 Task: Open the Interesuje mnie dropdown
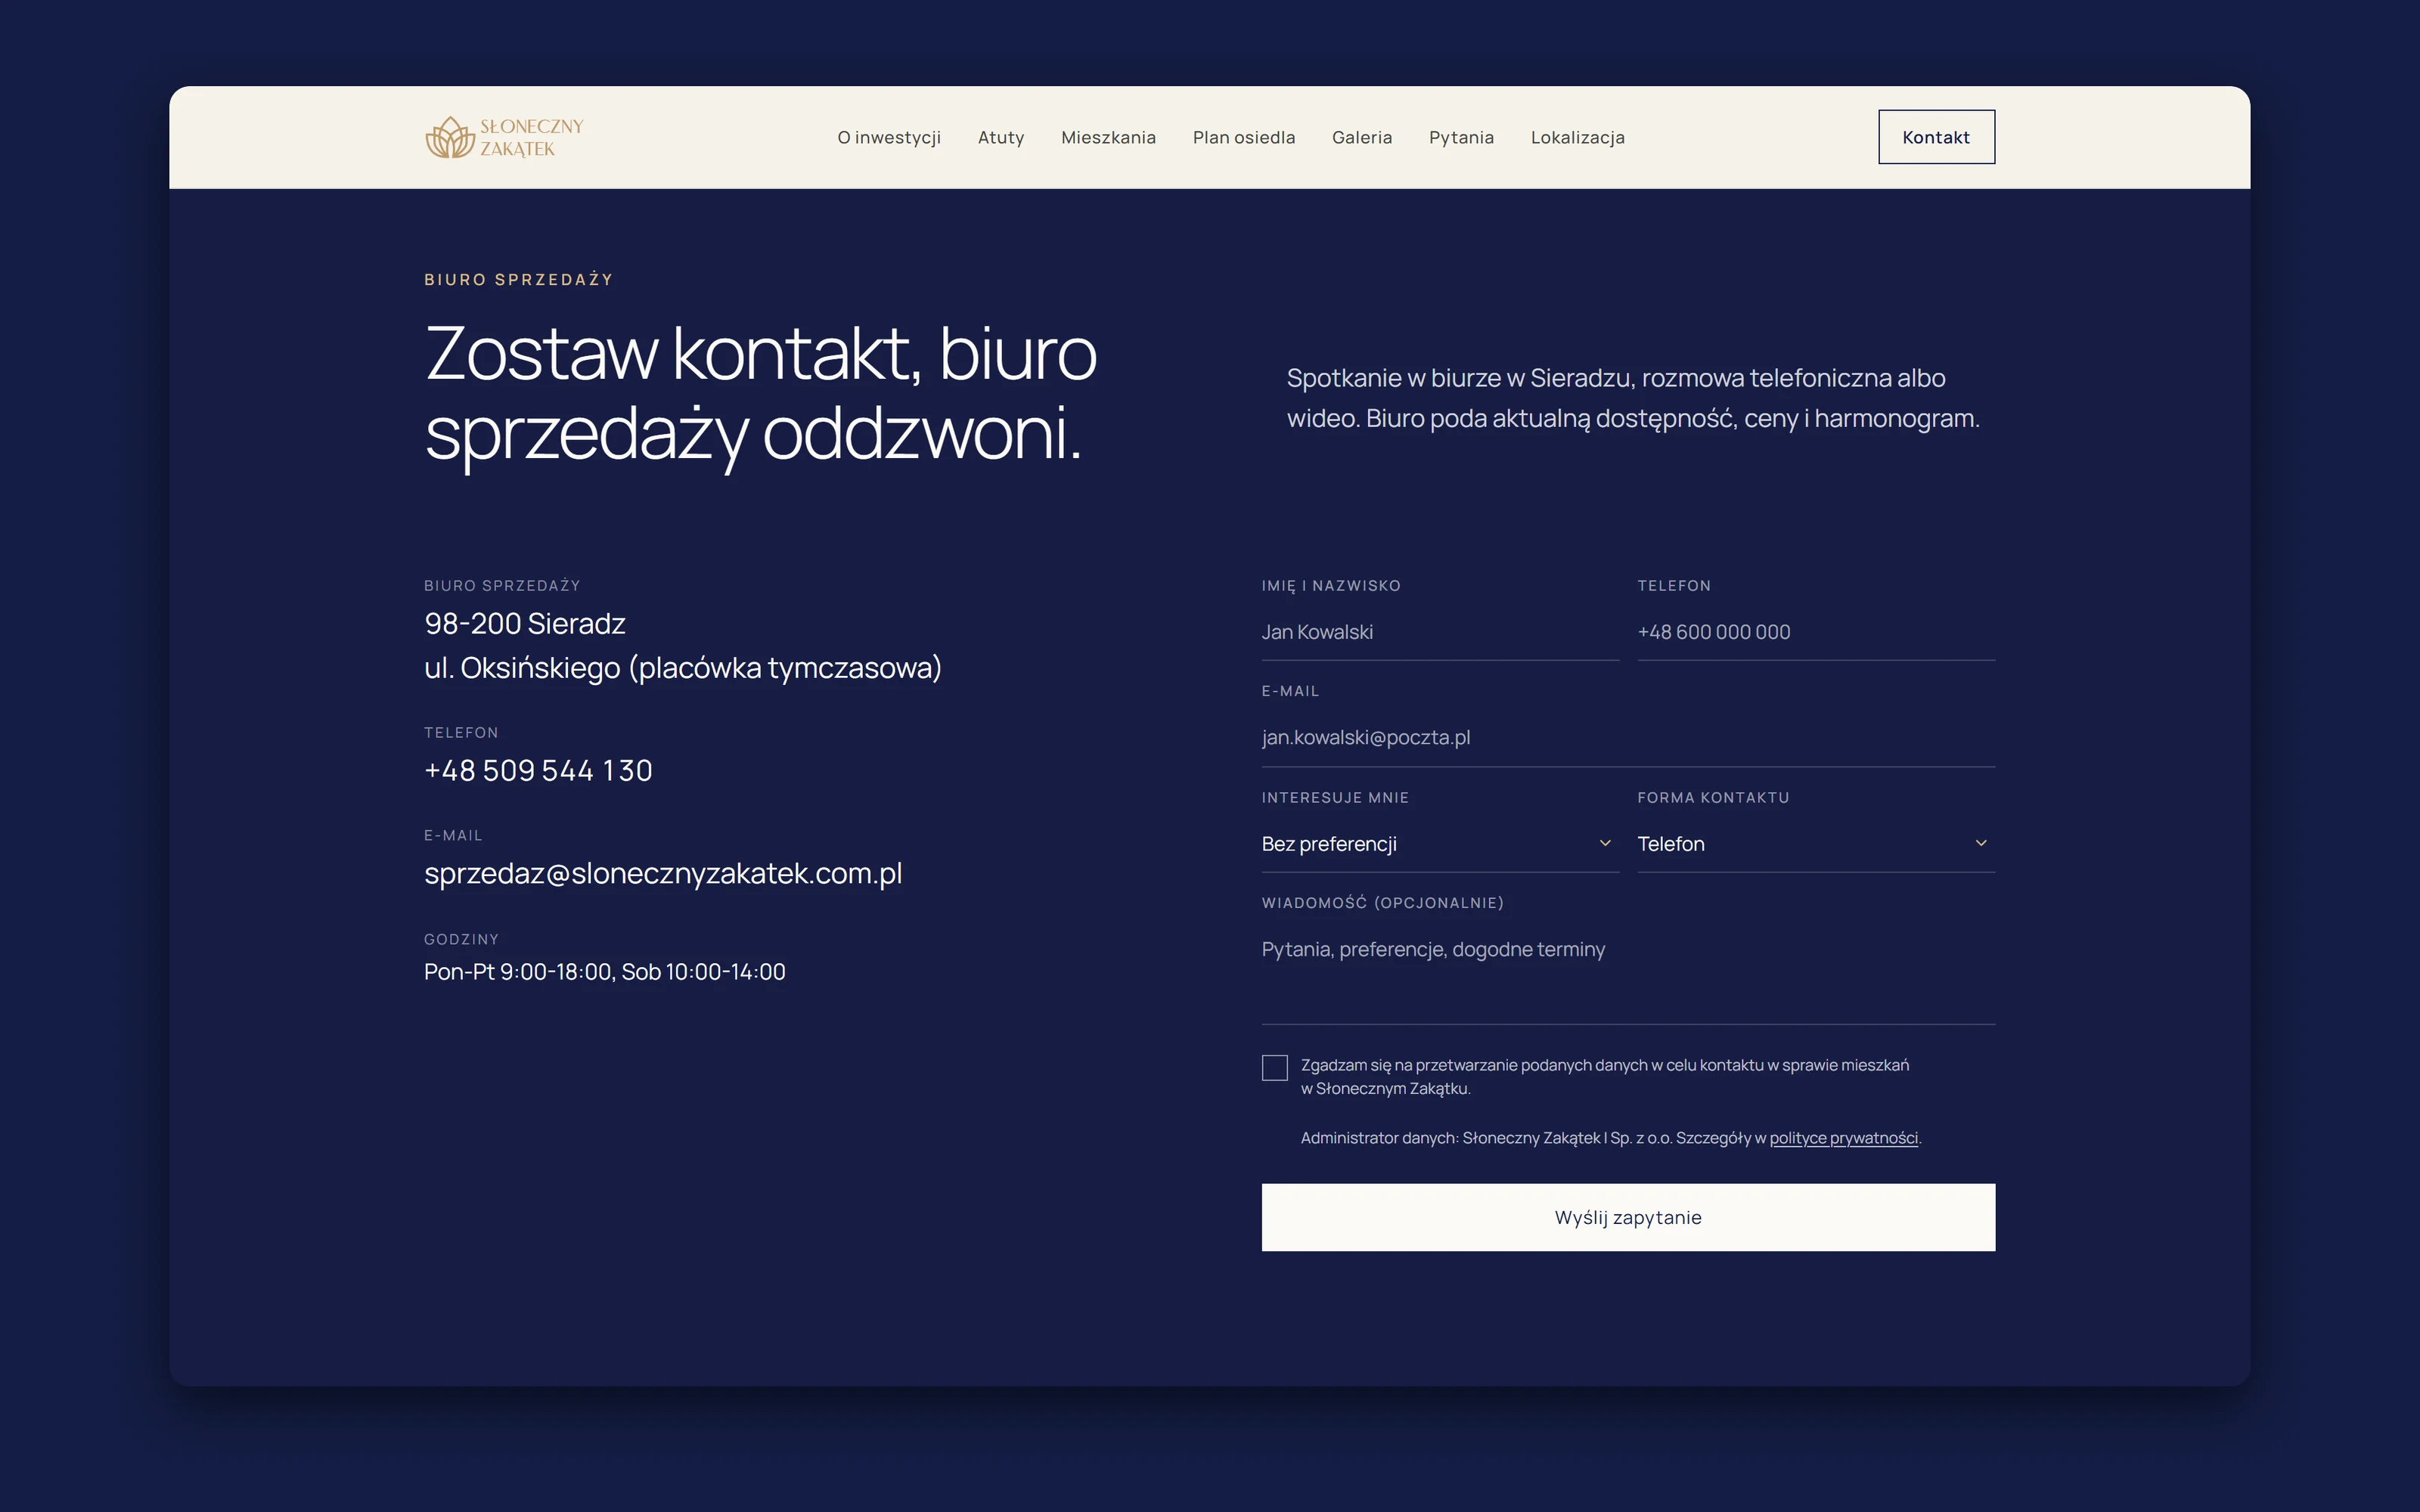(x=1440, y=844)
